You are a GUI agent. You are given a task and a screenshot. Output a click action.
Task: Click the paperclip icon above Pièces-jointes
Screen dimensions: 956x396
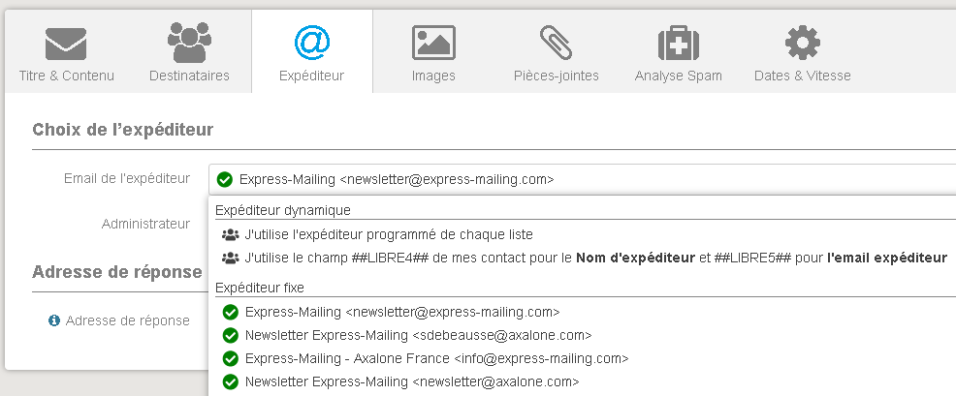[556, 43]
